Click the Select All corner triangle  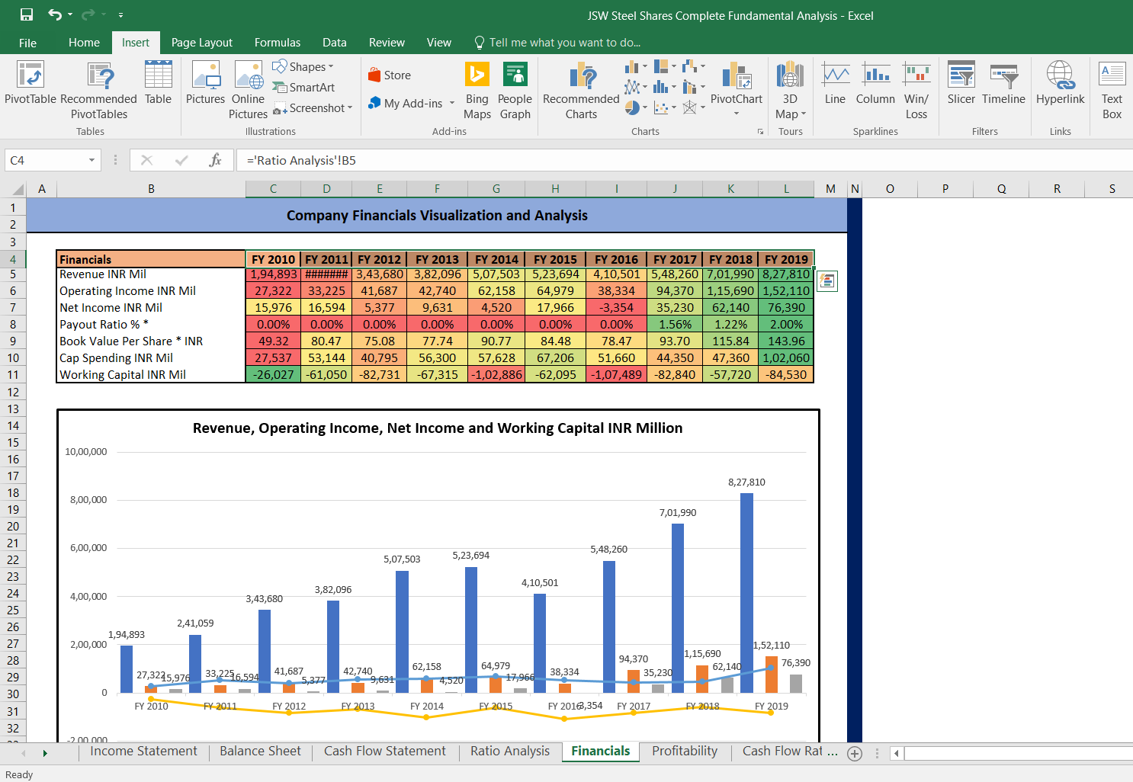(18, 189)
